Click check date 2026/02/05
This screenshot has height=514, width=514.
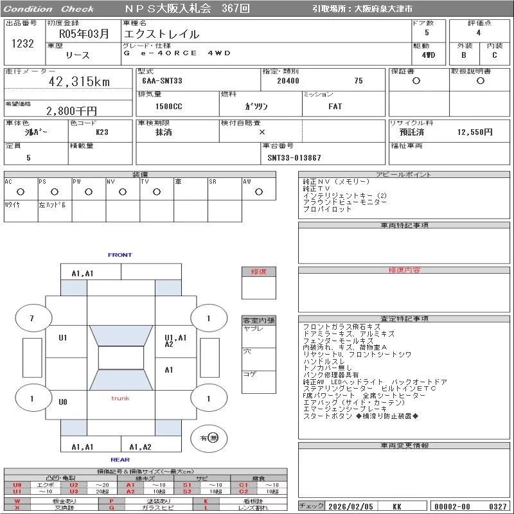[x=351, y=506]
